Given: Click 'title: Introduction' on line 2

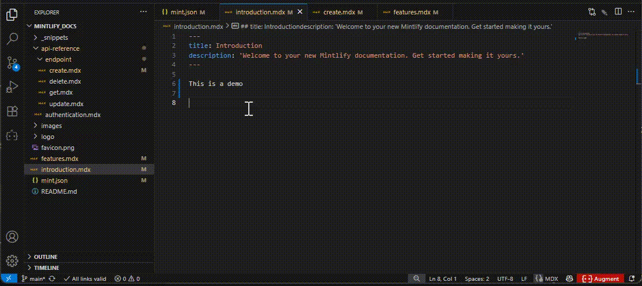Looking at the screenshot, I should [x=225, y=46].
